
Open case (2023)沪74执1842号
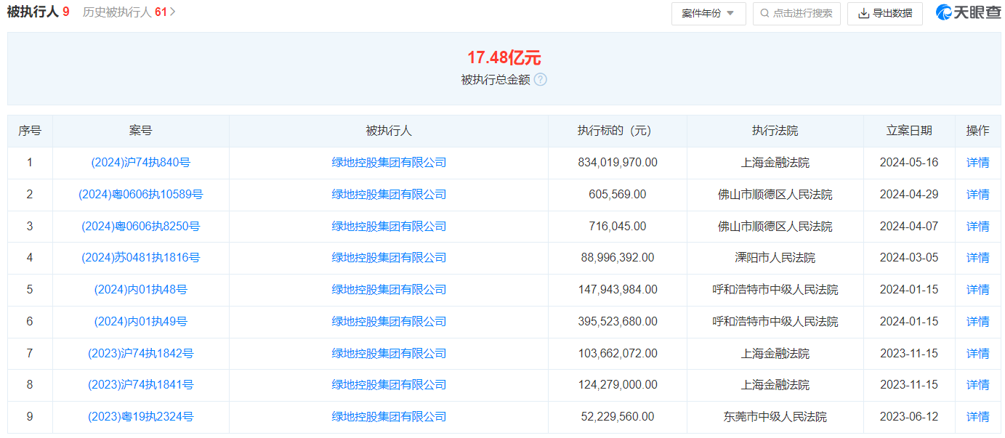pyautogui.click(x=140, y=354)
